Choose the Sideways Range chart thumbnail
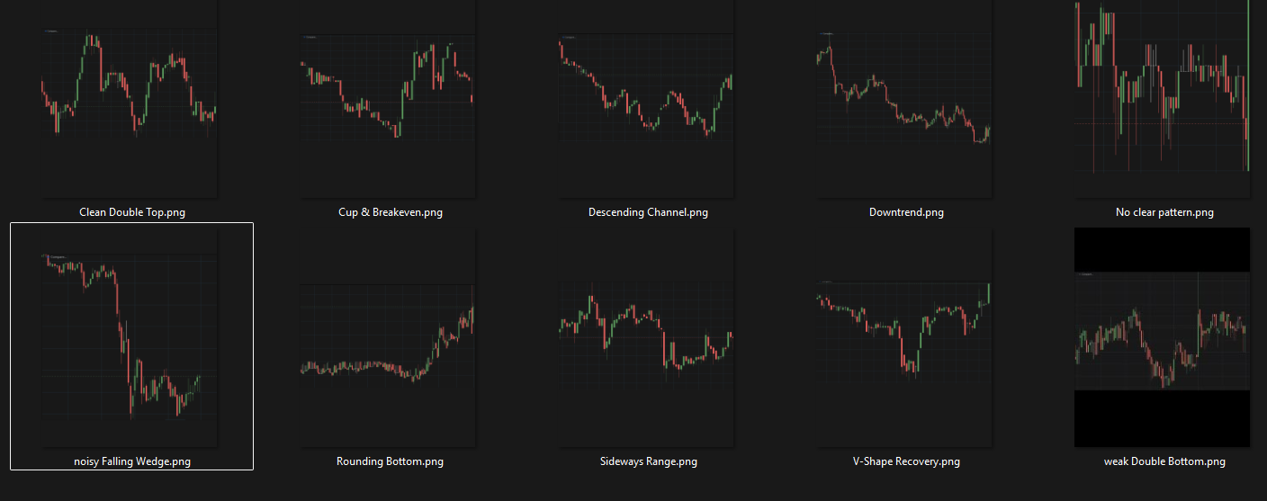Image resolution: width=1267 pixels, height=501 pixels. (x=646, y=337)
